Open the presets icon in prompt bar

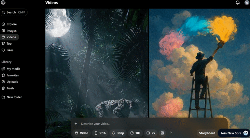click(x=162, y=133)
